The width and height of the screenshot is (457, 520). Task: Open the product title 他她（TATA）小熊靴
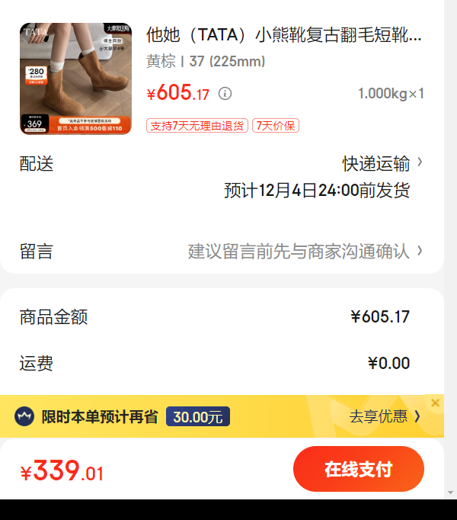(x=284, y=35)
